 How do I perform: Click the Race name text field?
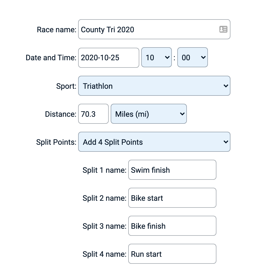click(x=148, y=29)
